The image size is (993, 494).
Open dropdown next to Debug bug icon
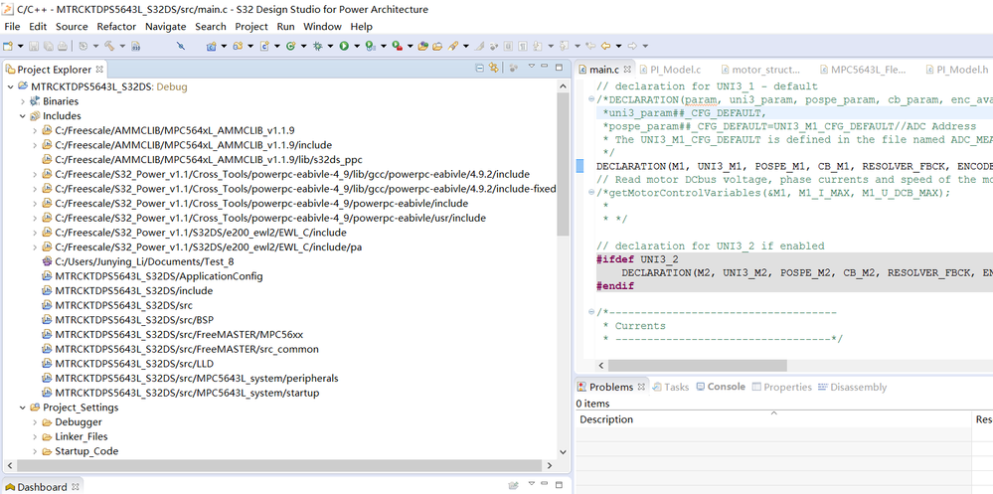coord(330,46)
